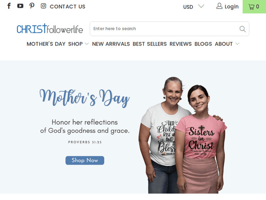
Task: Select Best Sellers in navigation
Action: click(150, 44)
